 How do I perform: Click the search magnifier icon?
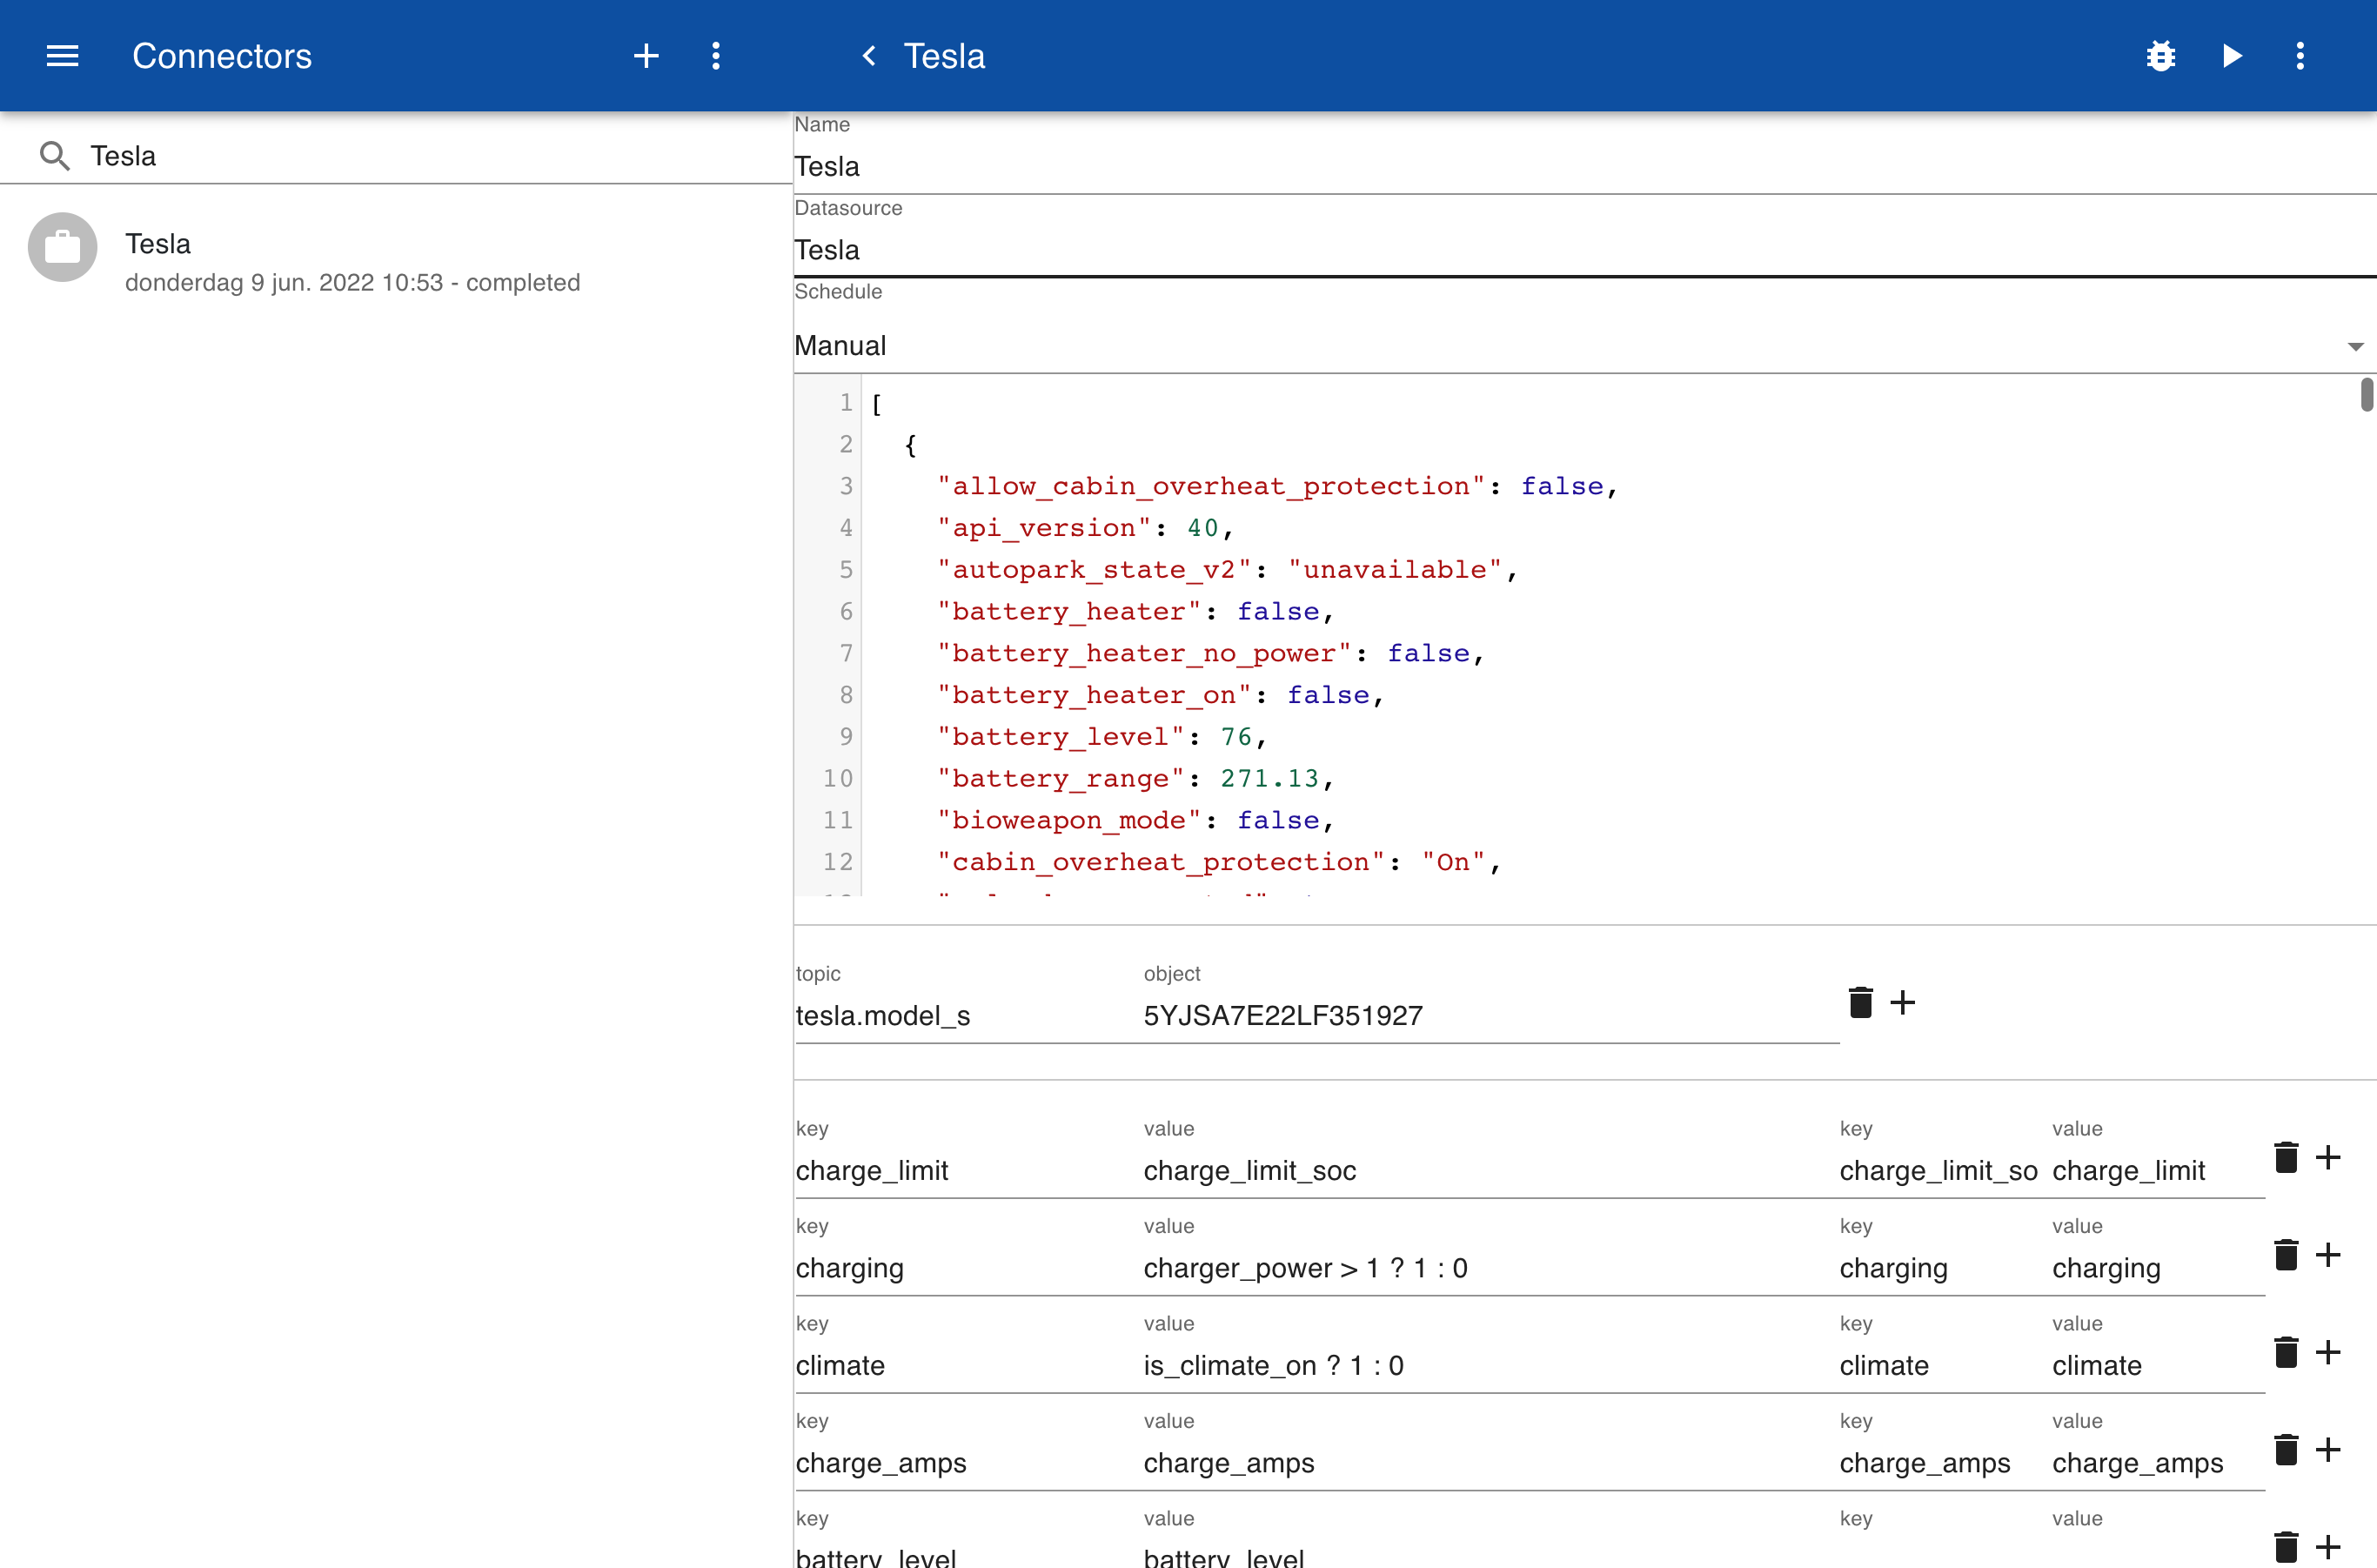point(54,156)
